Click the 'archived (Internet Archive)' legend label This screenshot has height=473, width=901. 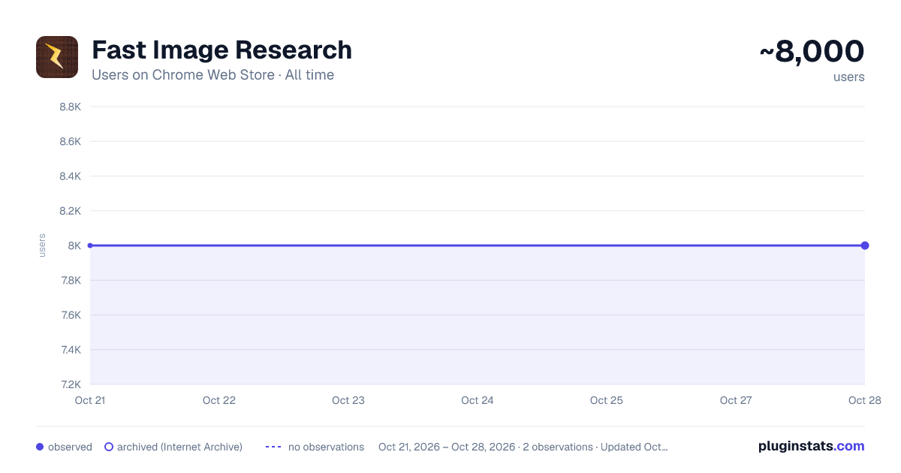179,447
